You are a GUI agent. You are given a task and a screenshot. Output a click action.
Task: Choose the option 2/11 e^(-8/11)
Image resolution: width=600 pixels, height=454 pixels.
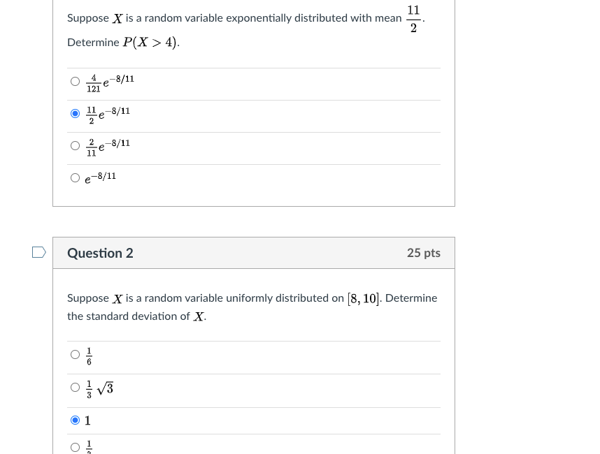pos(75,145)
